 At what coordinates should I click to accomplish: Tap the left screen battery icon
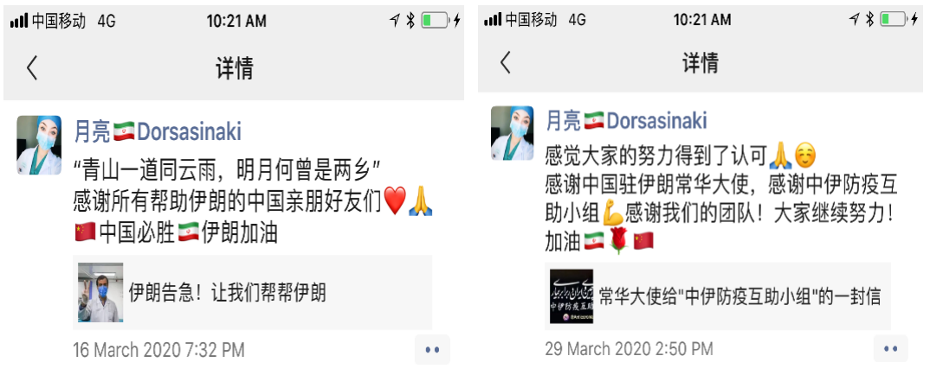(436, 21)
